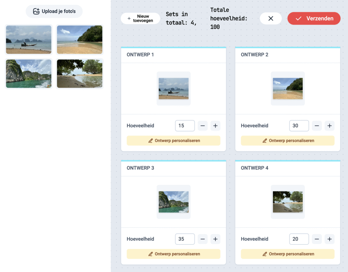Click Ontwerp 1 quantity field showing 15
Image resolution: width=348 pixels, height=272 pixels.
[185, 126]
